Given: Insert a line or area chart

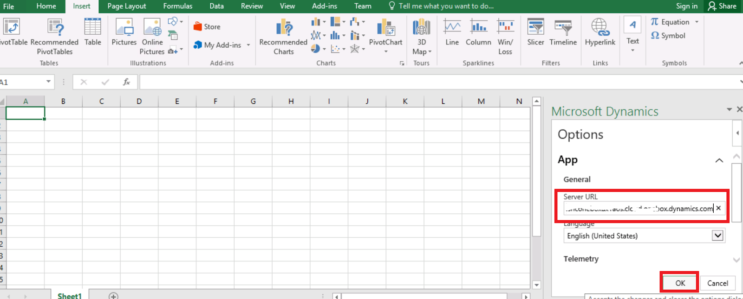Looking at the screenshot, I should 316,35.
